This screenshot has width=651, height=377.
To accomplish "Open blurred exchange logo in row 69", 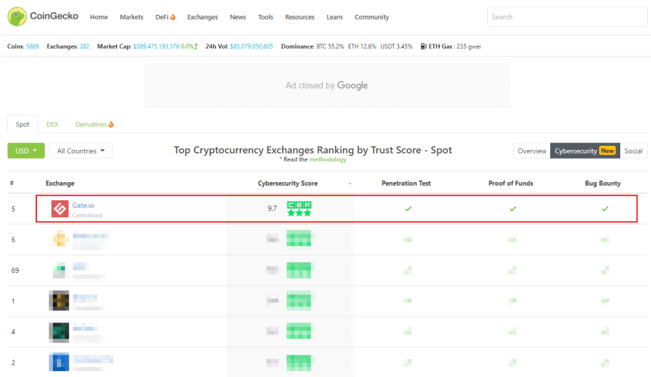I will (x=59, y=270).
